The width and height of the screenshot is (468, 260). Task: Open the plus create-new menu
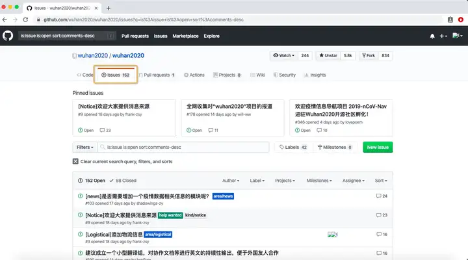443,36
